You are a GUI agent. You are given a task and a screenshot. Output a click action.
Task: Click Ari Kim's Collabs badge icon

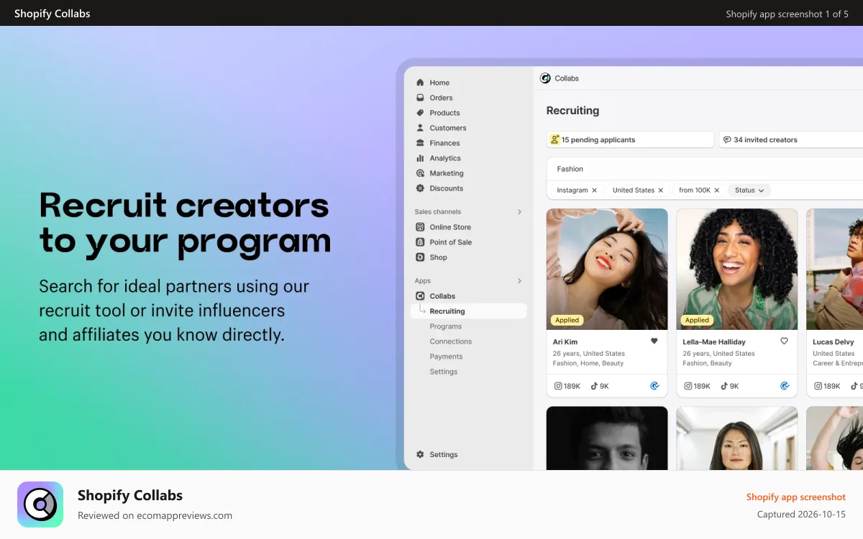tap(654, 386)
